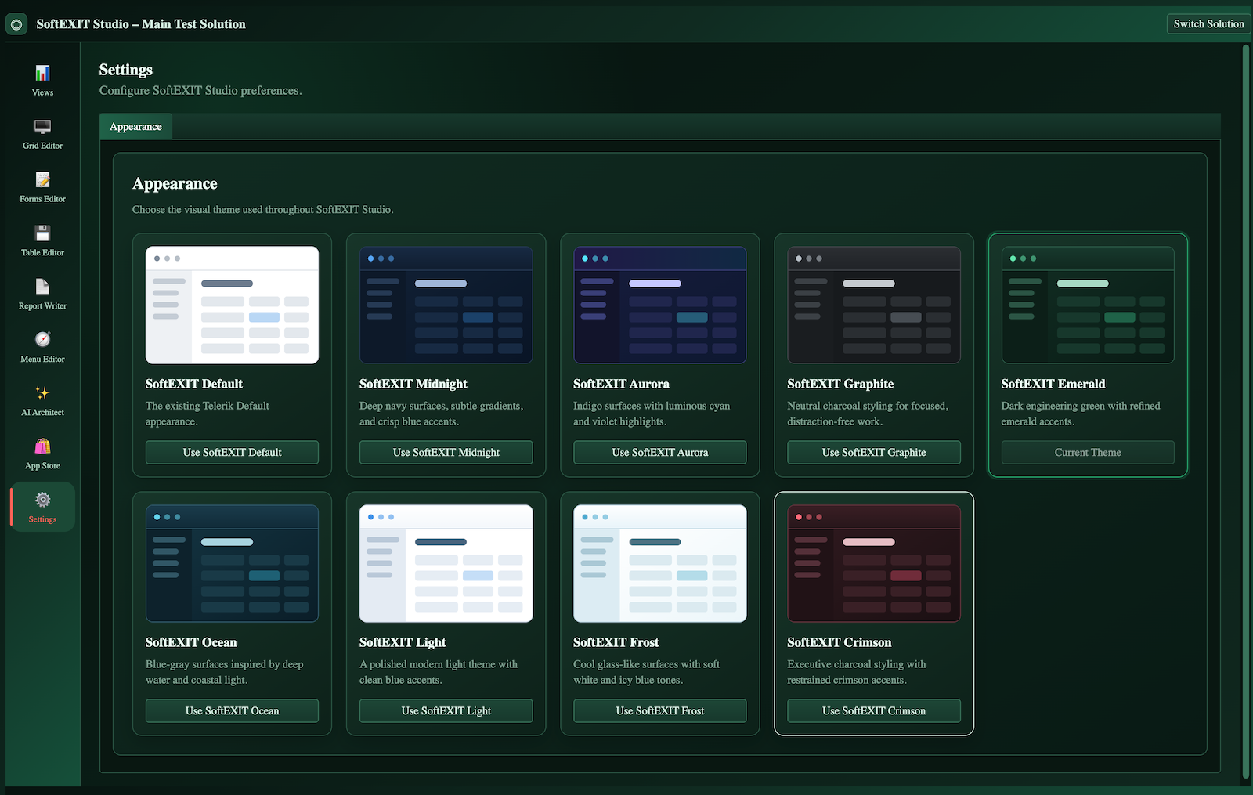Click 'Neutral charcoal styling' description text

click(x=868, y=414)
